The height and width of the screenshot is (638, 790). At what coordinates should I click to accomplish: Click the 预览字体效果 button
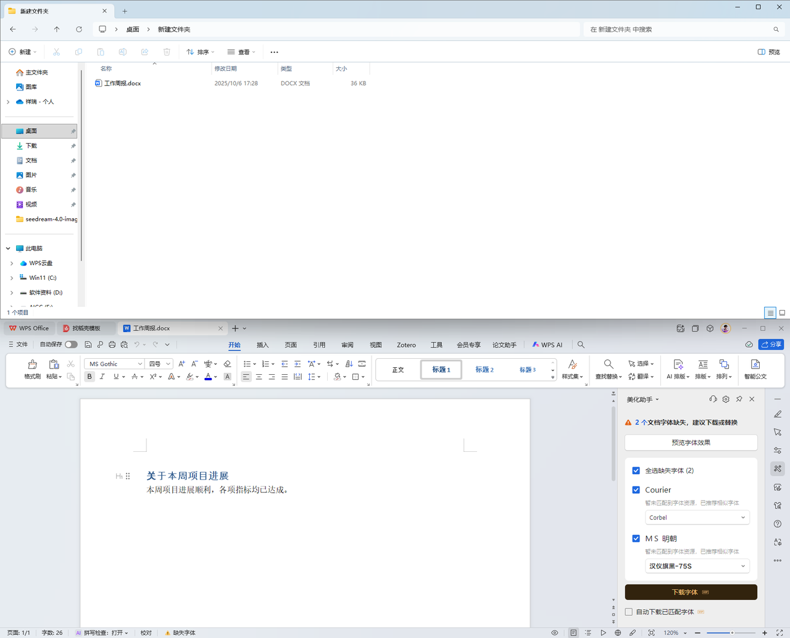point(691,443)
